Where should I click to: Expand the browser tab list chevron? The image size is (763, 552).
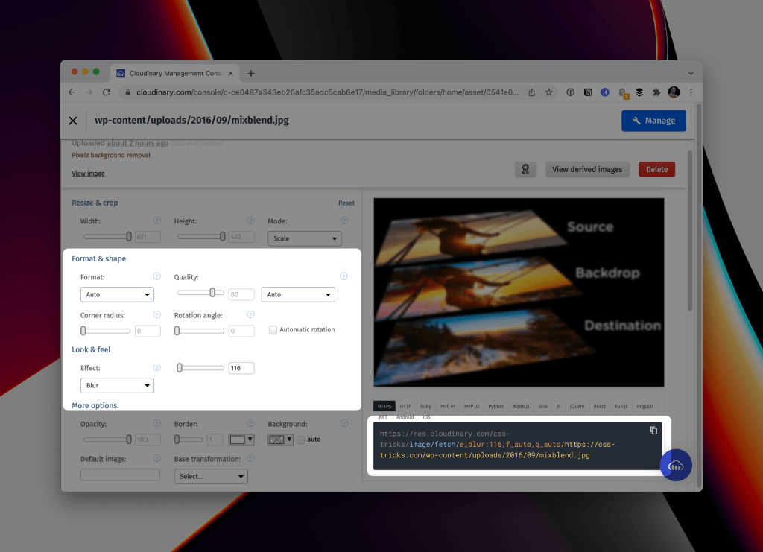[691, 74]
